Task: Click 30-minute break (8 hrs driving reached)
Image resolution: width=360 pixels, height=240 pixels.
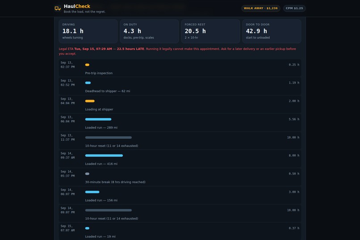Action: (x=115, y=182)
